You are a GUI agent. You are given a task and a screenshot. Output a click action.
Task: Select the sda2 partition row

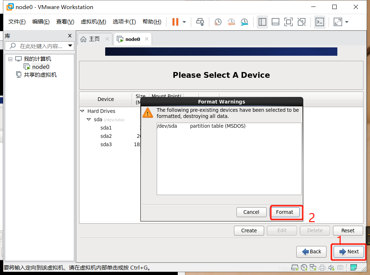point(106,136)
